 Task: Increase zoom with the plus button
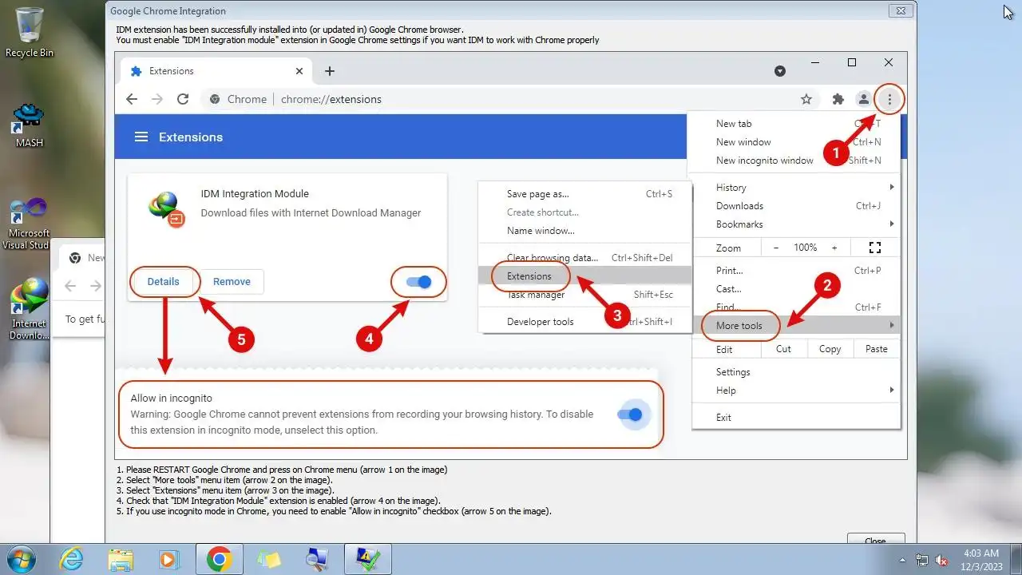(834, 248)
